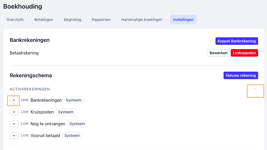Click the Nog te ontvangen account name
Viewport: 267px width, 150px height.
[48, 124]
